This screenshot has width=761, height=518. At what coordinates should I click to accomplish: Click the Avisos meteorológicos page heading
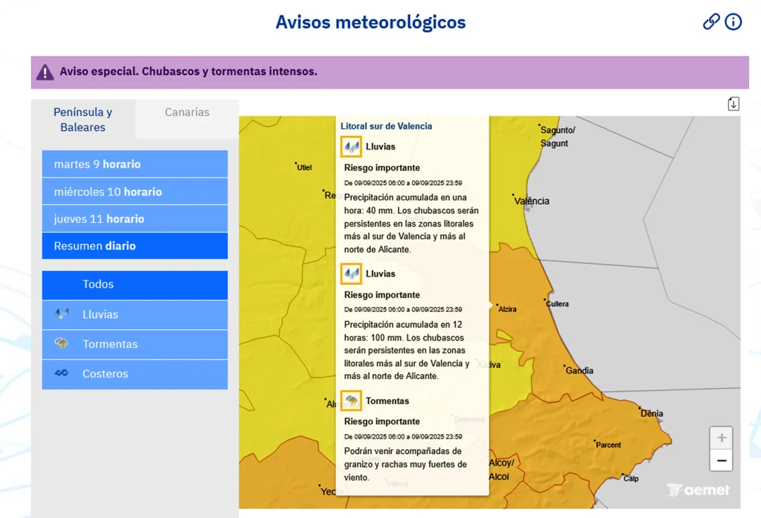(371, 23)
